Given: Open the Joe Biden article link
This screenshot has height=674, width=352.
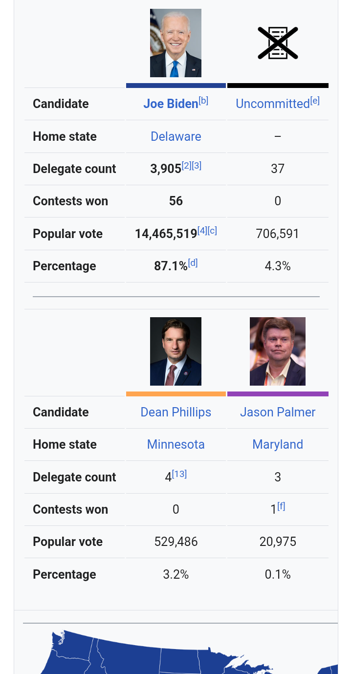Looking at the screenshot, I should [x=171, y=104].
